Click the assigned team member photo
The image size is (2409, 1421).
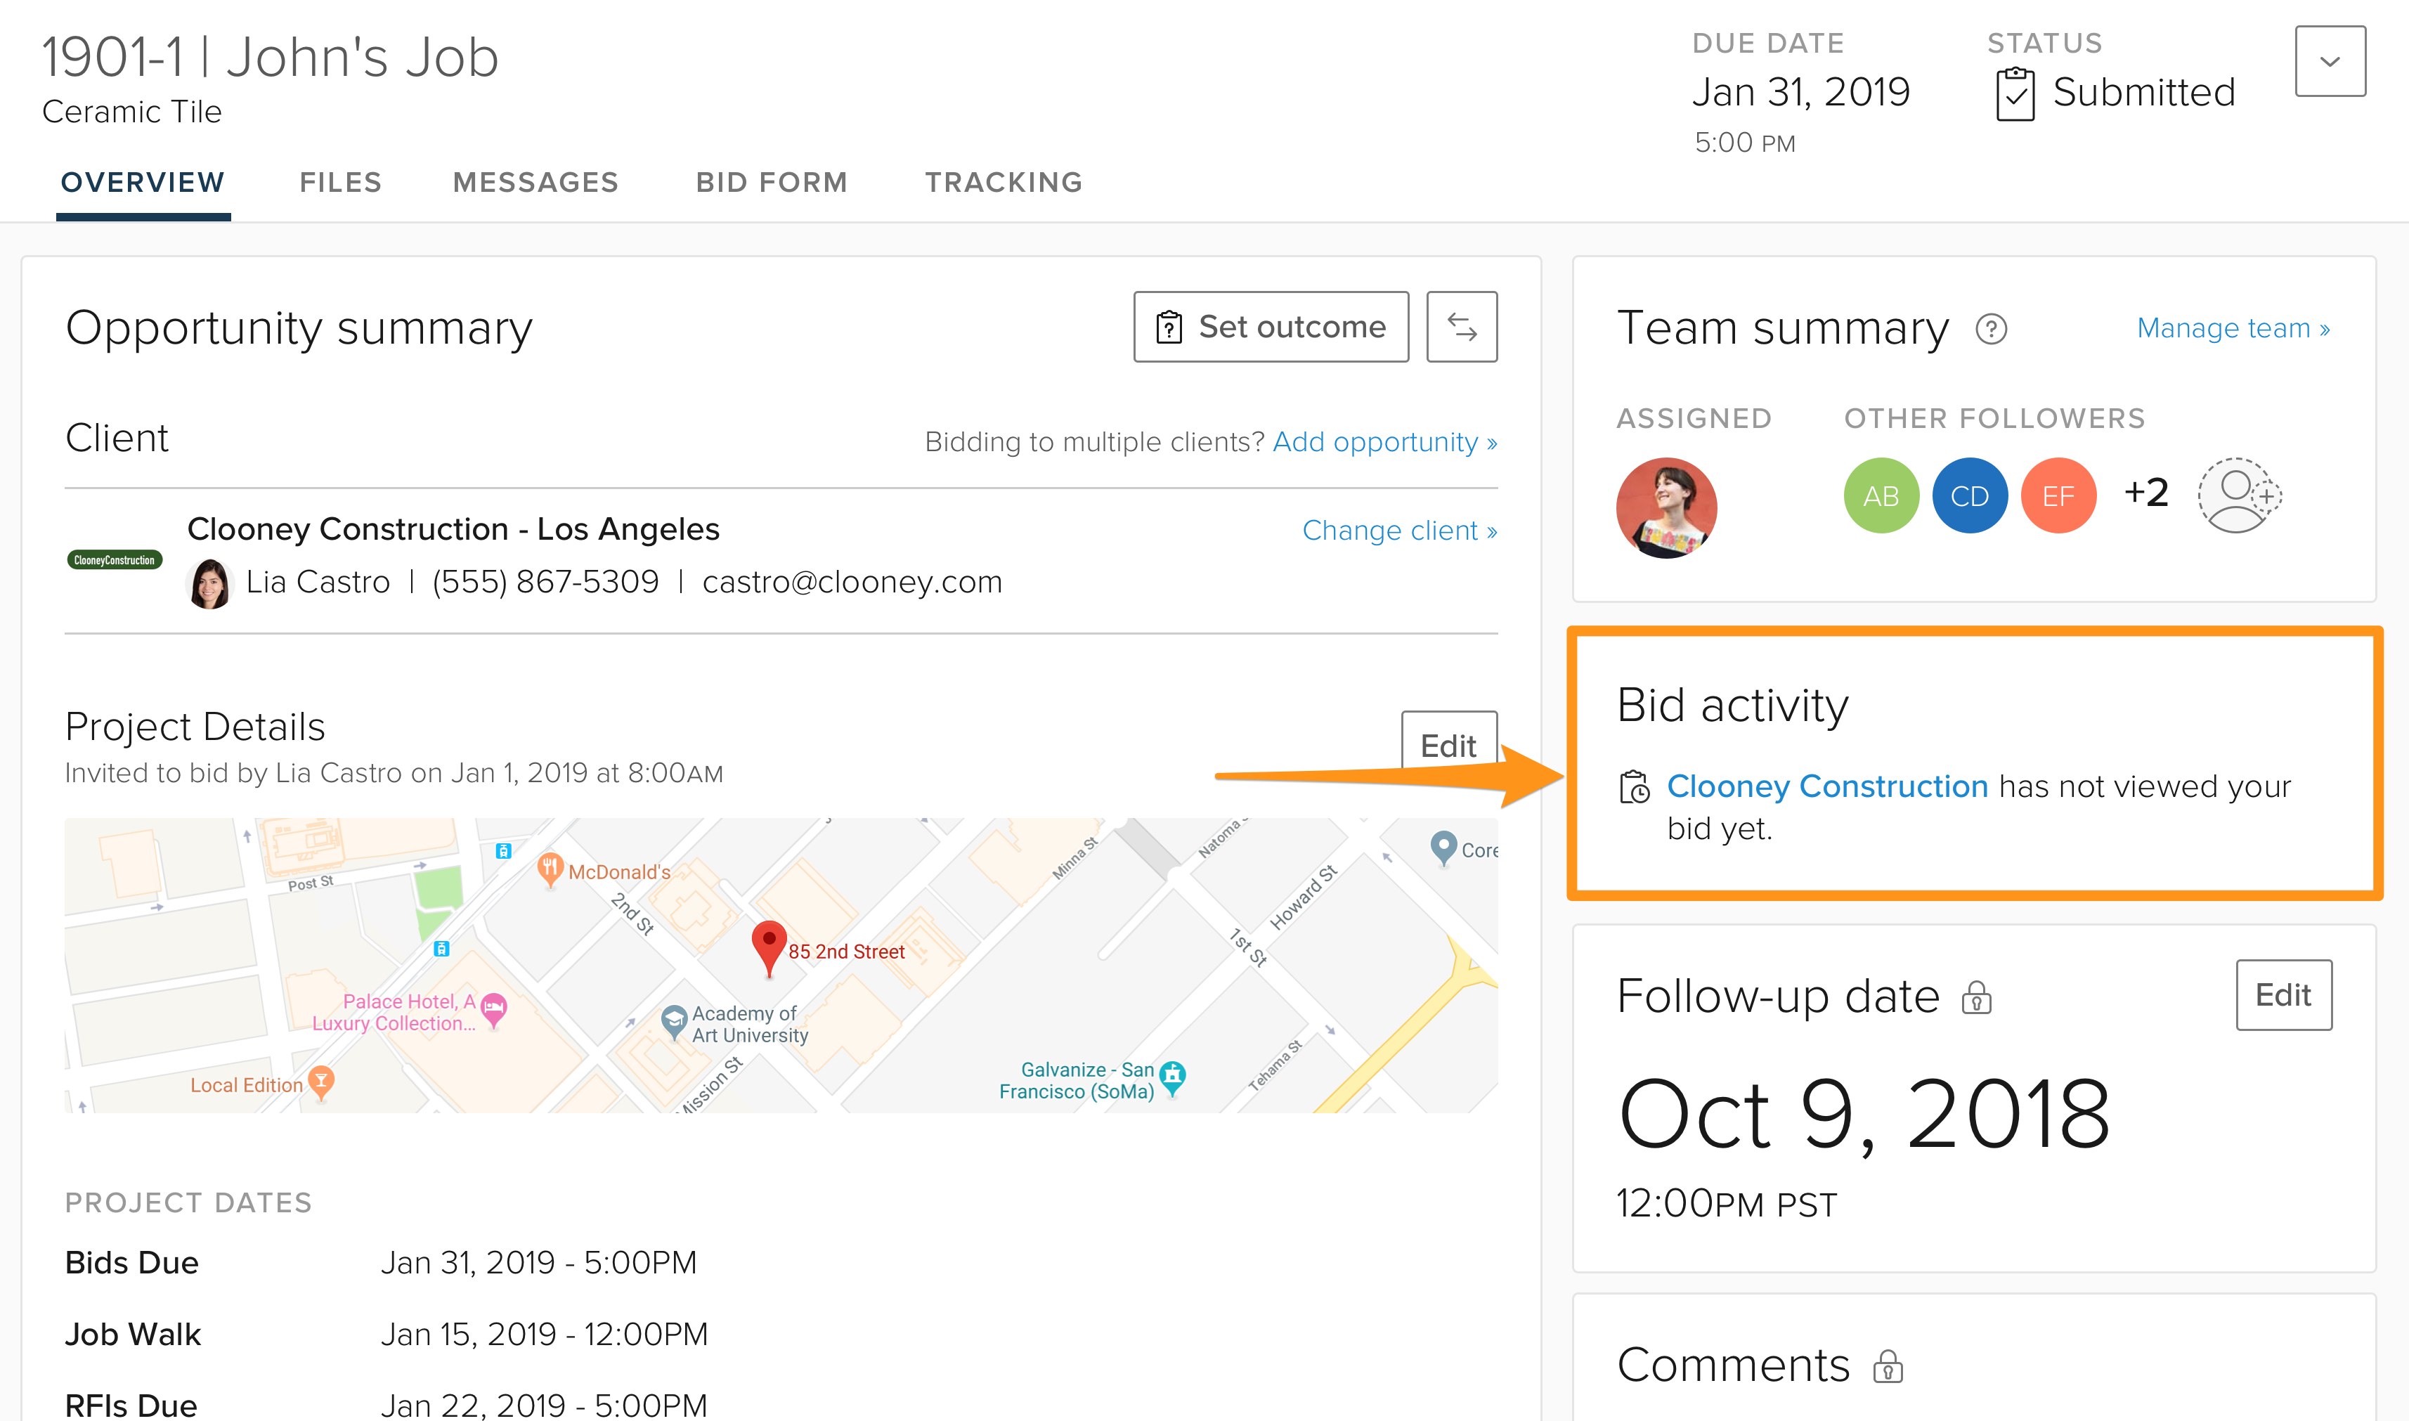(x=1666, y=507)
